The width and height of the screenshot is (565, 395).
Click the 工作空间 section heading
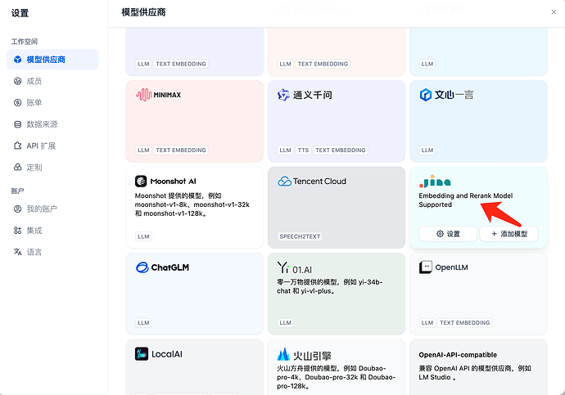tap(24, 42)
